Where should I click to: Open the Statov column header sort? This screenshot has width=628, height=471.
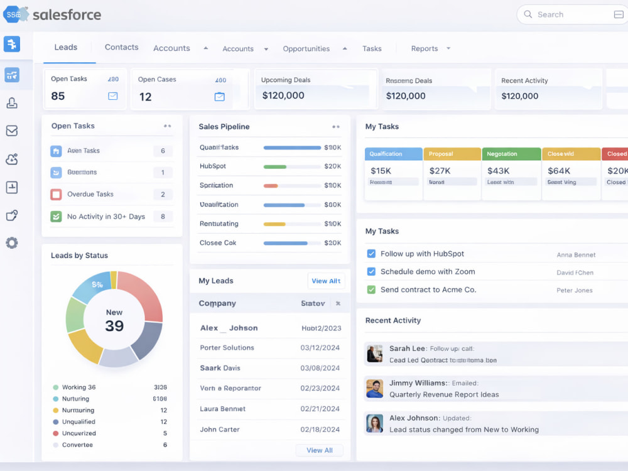(x=313, y=303)
